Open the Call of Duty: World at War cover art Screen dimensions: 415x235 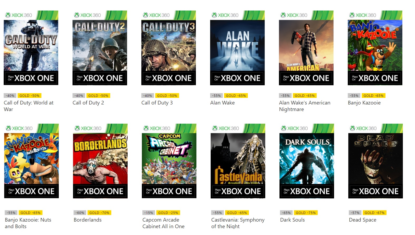pos(31,48)
